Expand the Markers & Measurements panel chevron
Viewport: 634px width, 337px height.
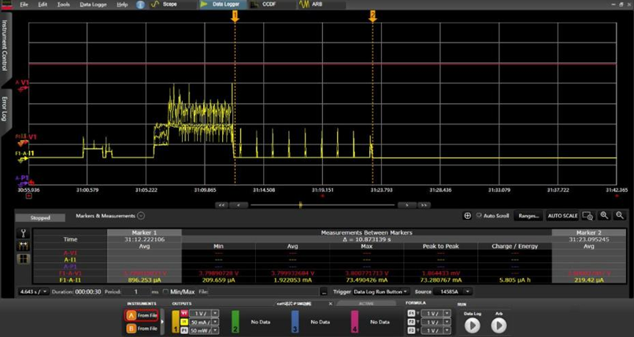click(141, 215)
